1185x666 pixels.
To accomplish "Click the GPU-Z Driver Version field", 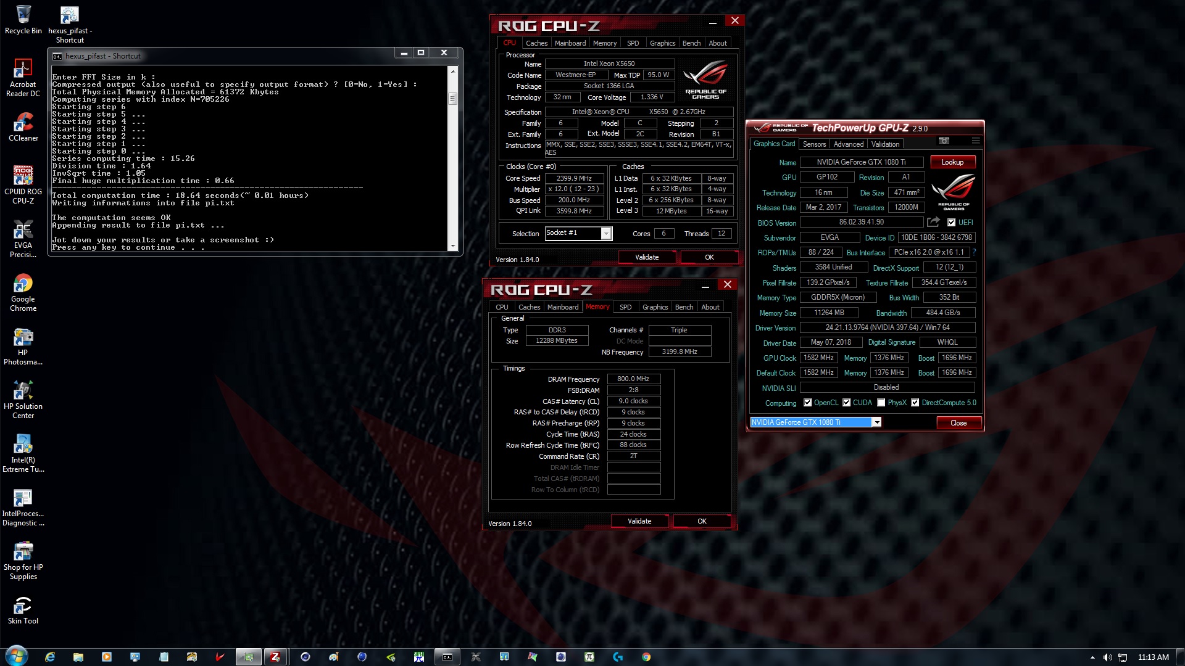I will 888,327.
